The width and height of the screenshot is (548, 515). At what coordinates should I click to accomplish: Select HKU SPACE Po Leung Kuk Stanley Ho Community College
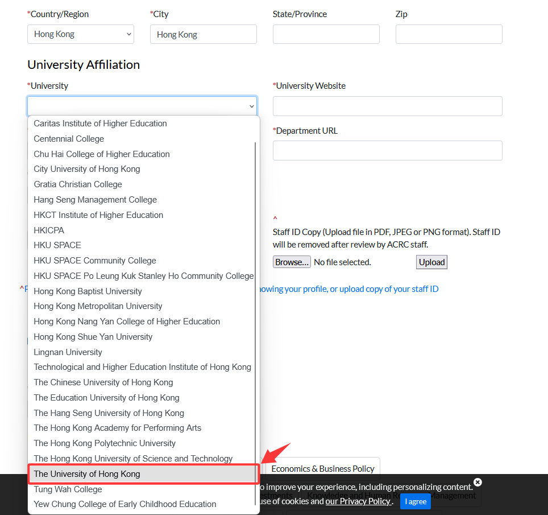142,276
